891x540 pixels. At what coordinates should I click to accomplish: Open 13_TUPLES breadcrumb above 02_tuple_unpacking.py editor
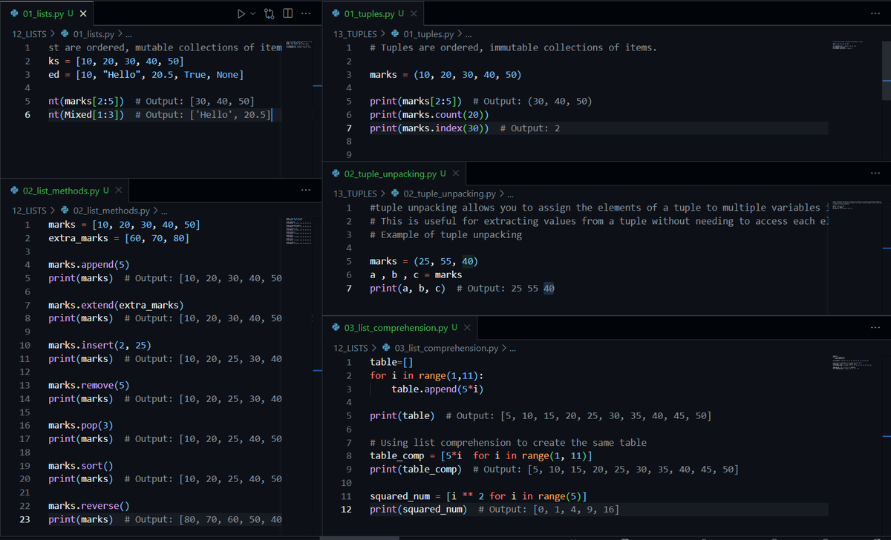(x=355, y=194)
